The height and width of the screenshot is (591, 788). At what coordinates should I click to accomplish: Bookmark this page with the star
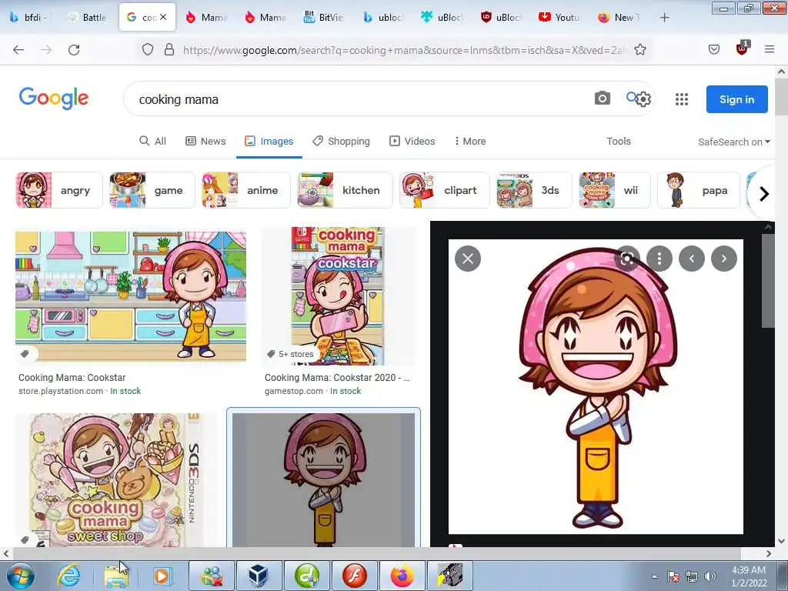click(639, 50)
